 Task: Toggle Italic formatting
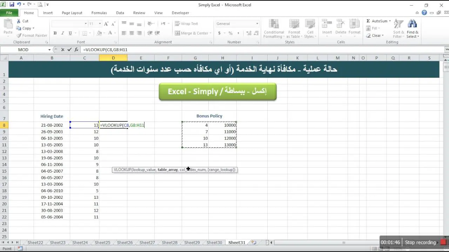coord(63,33)
